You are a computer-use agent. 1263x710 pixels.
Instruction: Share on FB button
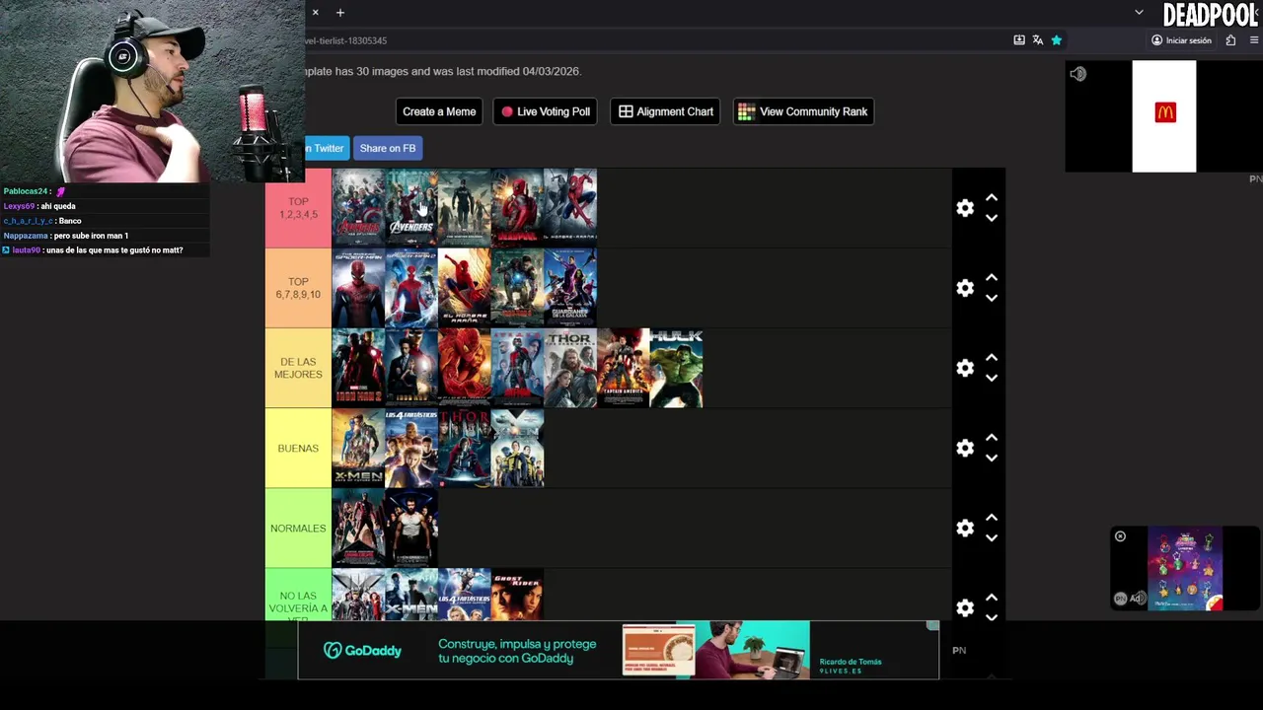(388, 148)
